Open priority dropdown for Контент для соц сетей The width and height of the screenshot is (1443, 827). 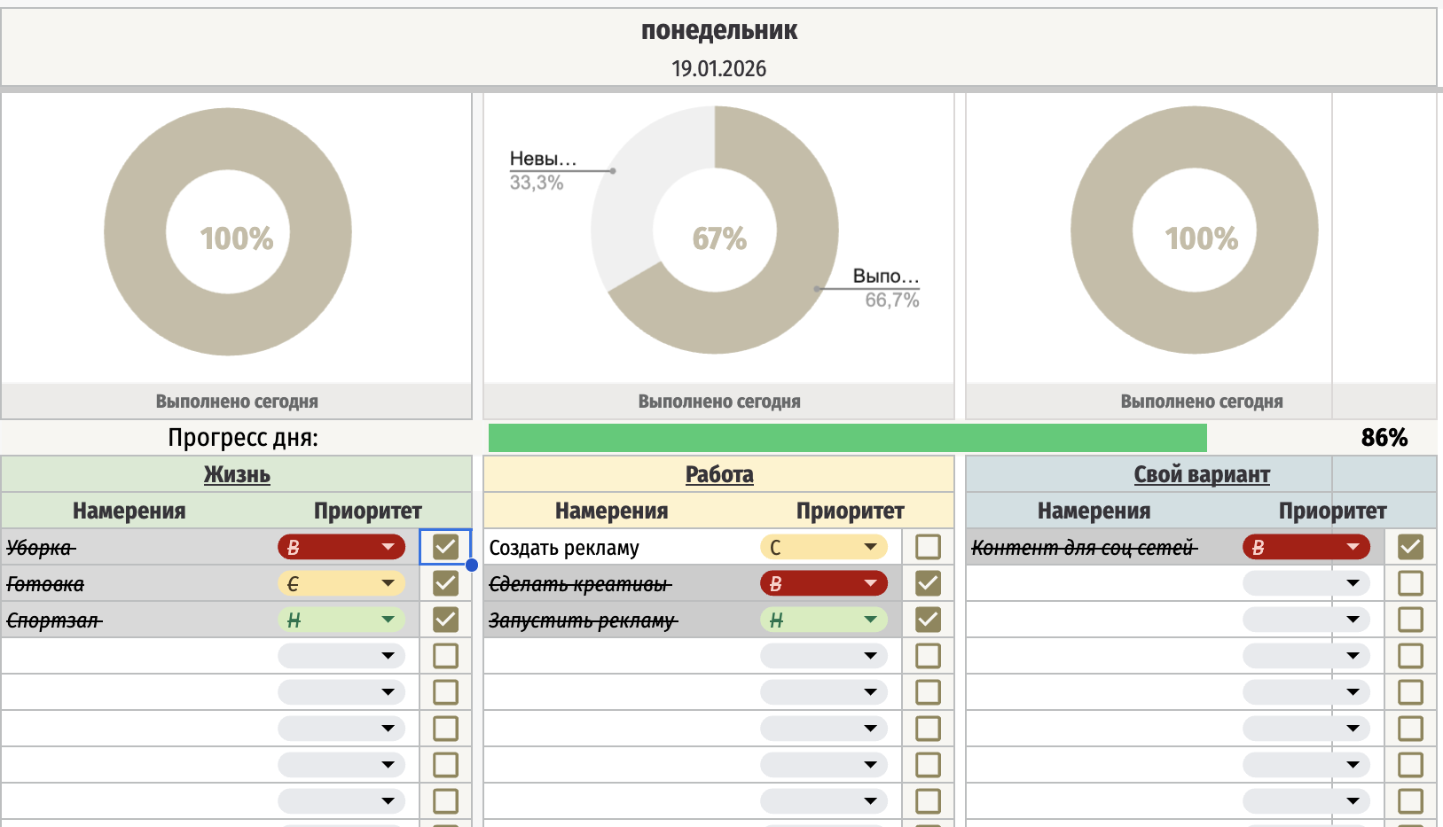pyautogui.click(x=1353, y=547)
